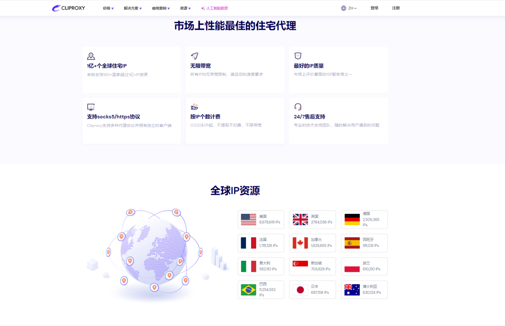Image resolution: width=505 pixels, height=326 pixels.
Task: Click the shield icon above 最好的IP质量
Action: click(x=297, y=56)
